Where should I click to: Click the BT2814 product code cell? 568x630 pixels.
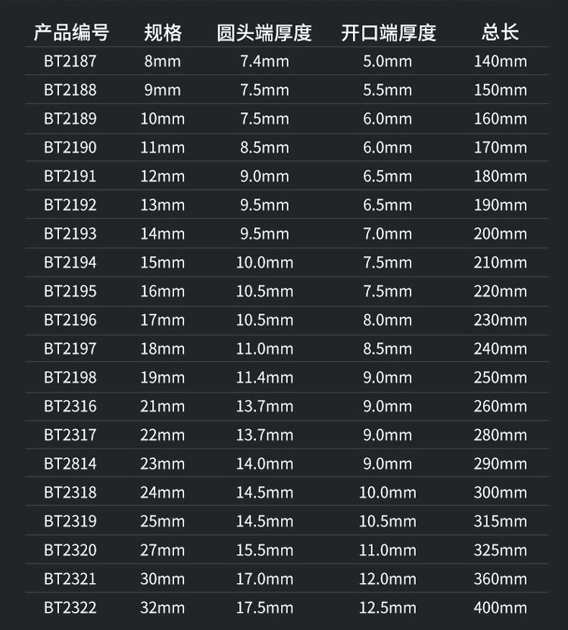[70, 463]
